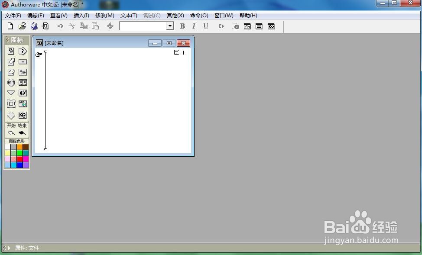Select the Sound icon in palette
This screenshot has height=255, width=422.
(x=23, y=93)
